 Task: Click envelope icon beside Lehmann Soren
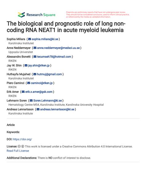tap(31, 101)
